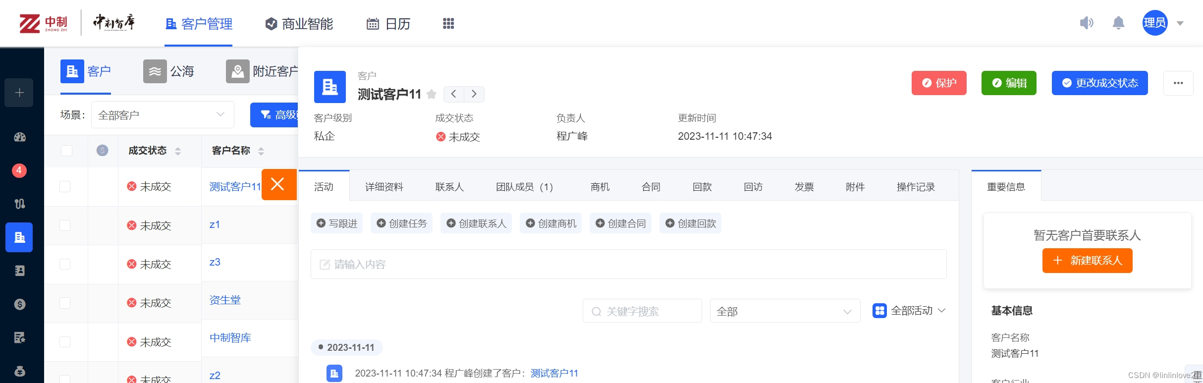Check the z1 row checkbox
1203x383 pixels.
[65, 225]
